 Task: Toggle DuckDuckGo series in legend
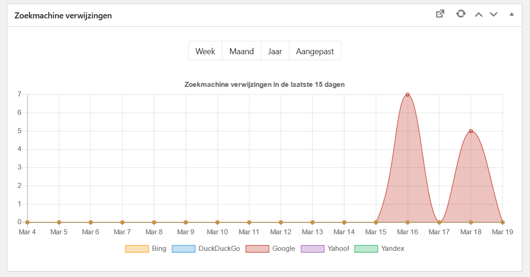pyautogui.click(x=206, y=249)
